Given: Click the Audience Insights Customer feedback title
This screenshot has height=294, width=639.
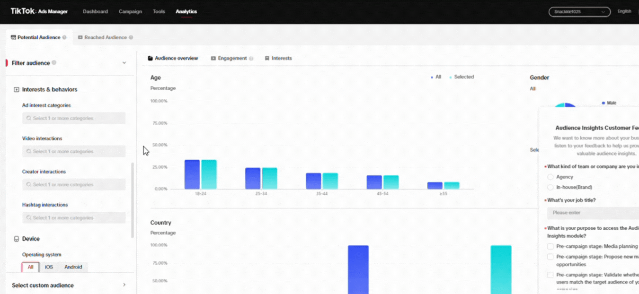Looking at the screenshot, I should click(x=597, y=128).
